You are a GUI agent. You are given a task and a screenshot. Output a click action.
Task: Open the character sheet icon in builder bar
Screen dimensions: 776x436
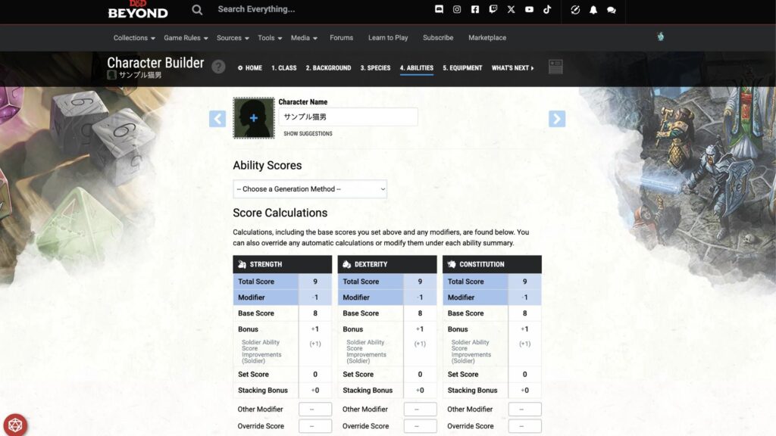pyautogui.click(x=555, y=67)
